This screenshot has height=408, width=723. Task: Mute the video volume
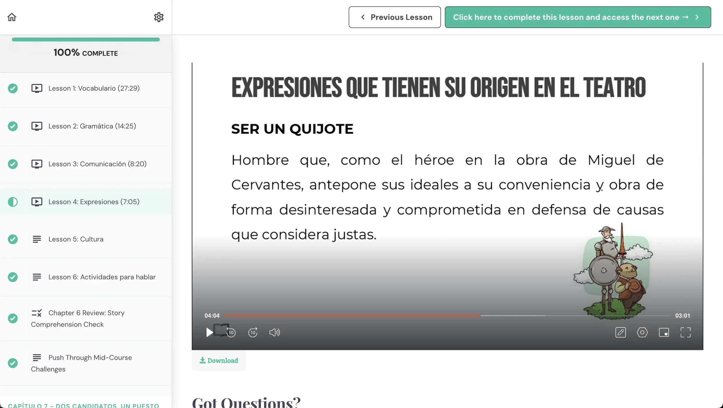274,332
